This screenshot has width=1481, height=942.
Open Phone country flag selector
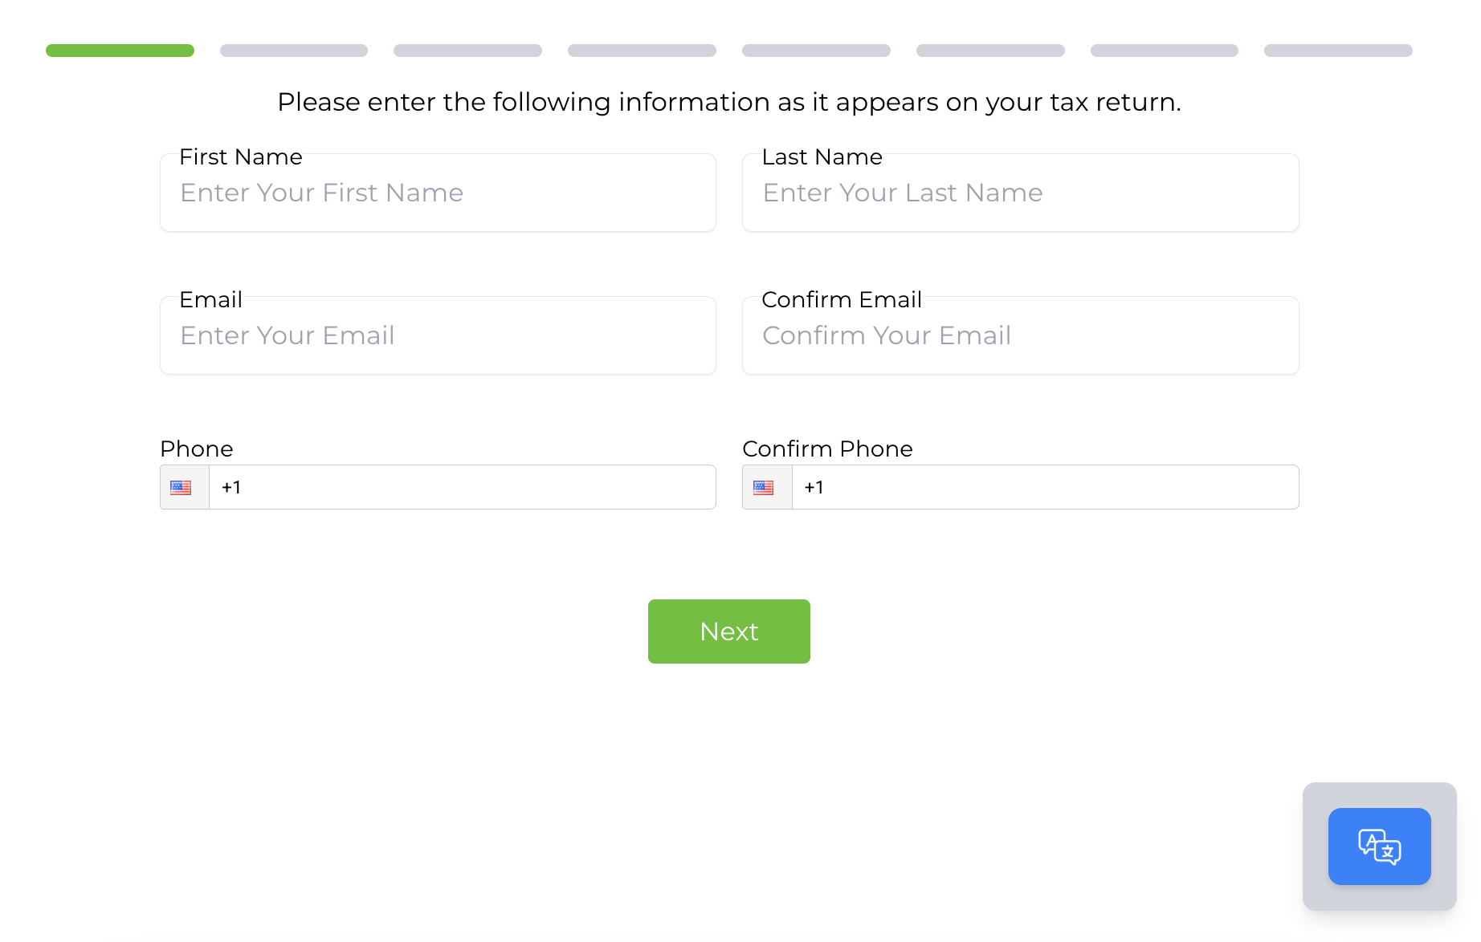(185, 487)
